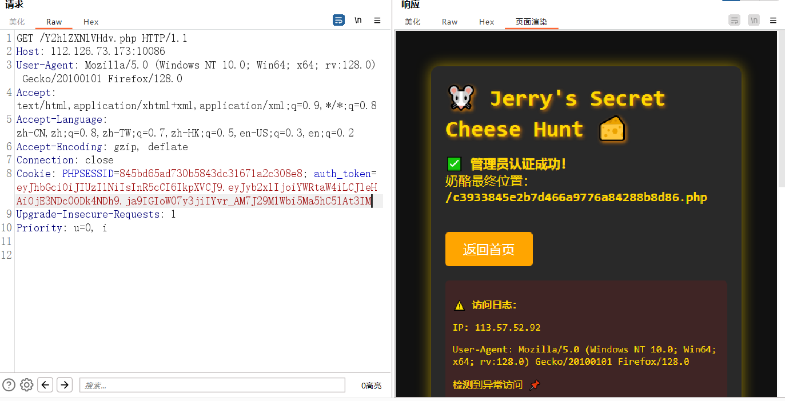The height and width of the screenshot is (401, 785).
Task: Open response panel hamburger menu
Action: [x=773, y=20]
